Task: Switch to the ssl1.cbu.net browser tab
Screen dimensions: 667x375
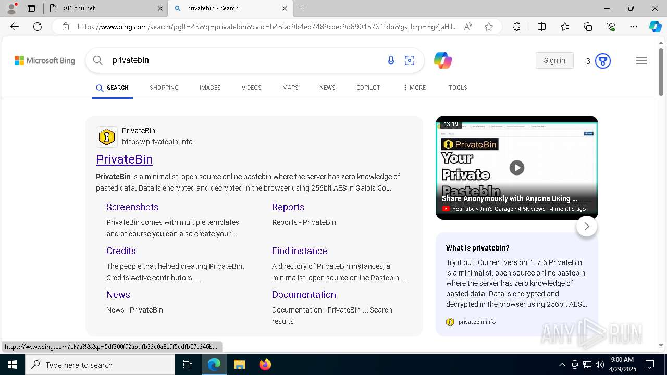Action: click(104, 8)
